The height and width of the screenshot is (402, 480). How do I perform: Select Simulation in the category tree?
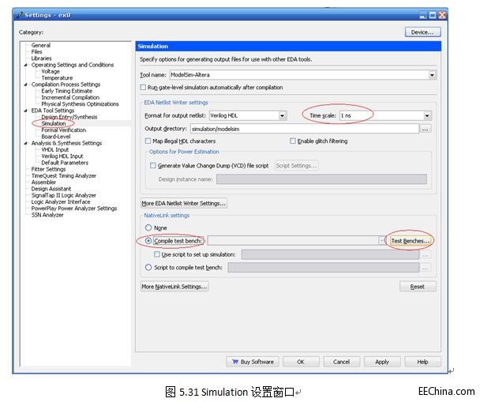click(x=54, y=123)
